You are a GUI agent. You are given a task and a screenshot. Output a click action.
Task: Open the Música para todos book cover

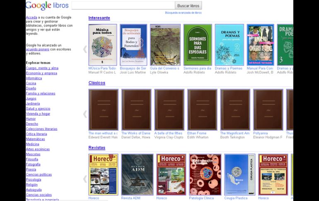click(x=103, y=45)
